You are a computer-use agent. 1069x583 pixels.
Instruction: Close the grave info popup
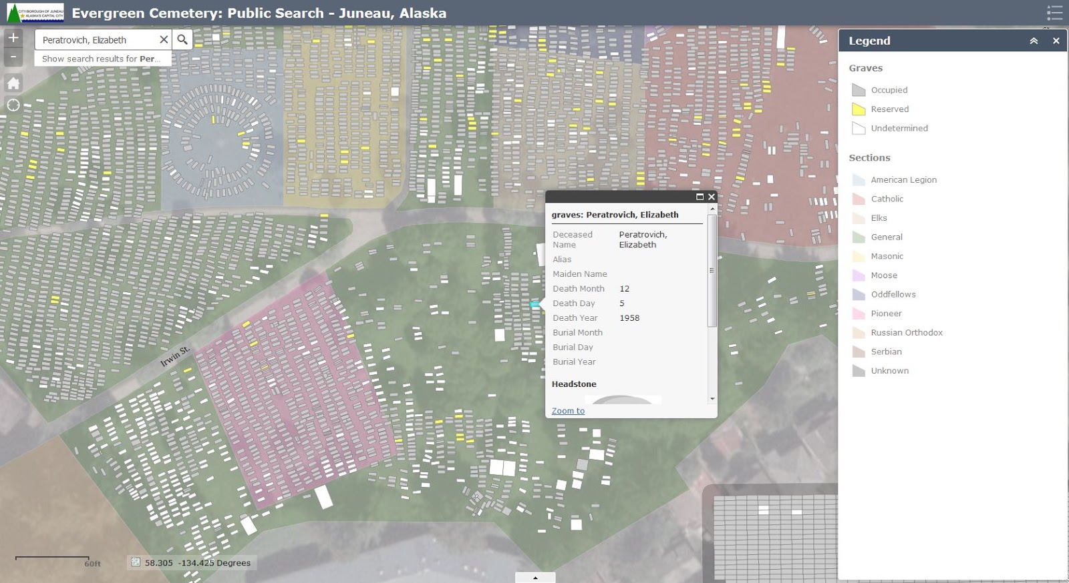tap(712, 197)
